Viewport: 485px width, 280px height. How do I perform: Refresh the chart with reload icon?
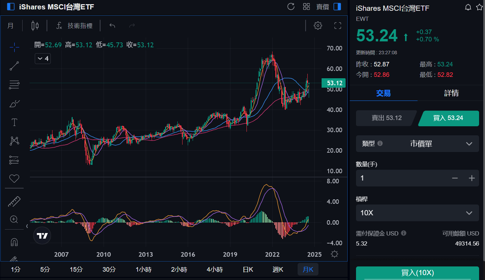(x=291, y=7)
